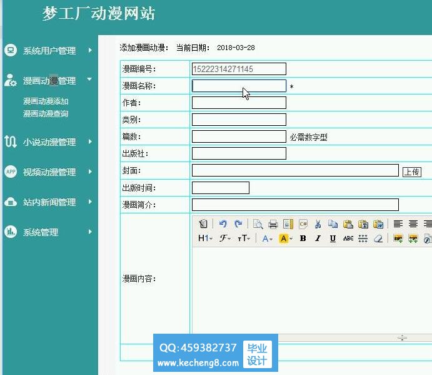Screen dimensions: 432x375
Task: Click the copy icon in the editor
Action: [333, 223]
